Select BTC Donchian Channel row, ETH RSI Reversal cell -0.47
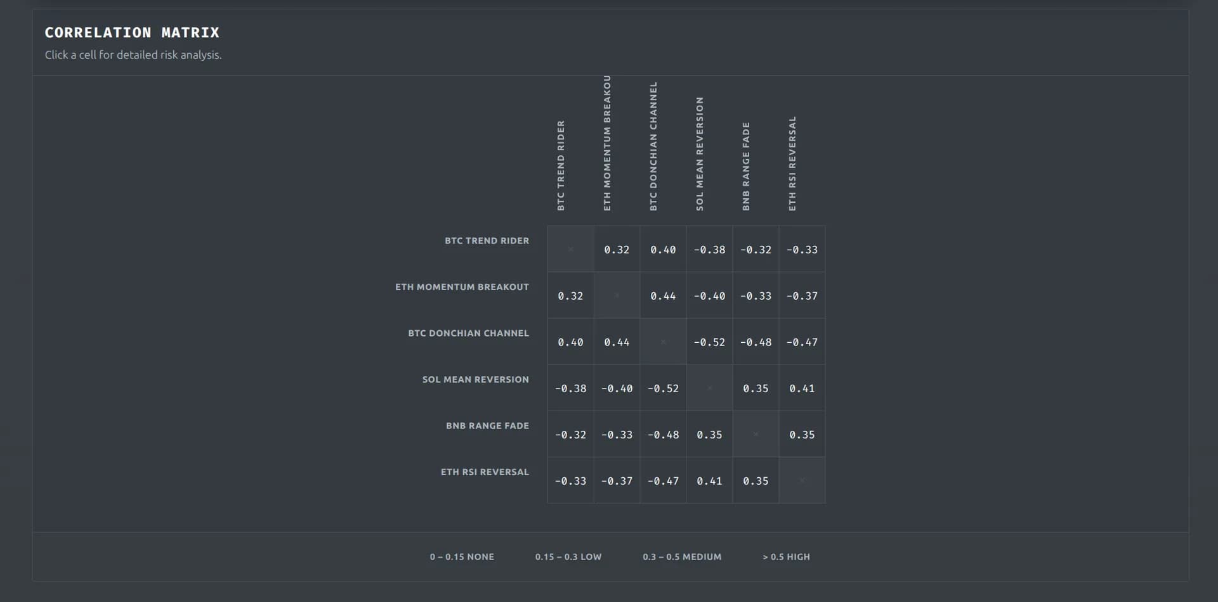This screenshot has width=1218, height=602. tap(802, 342)
